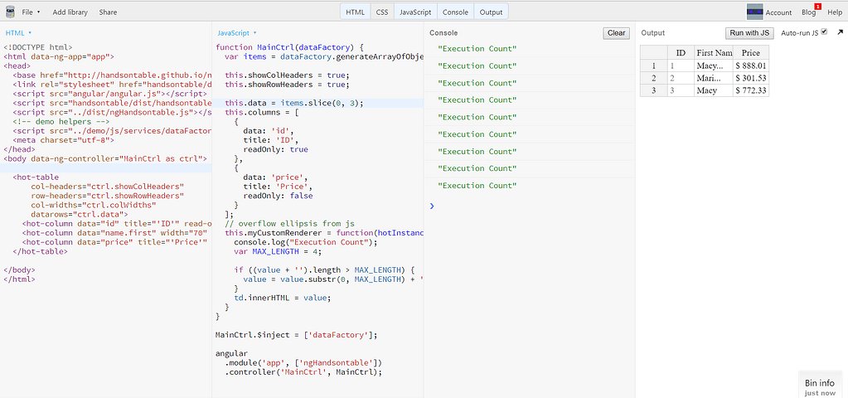Screen dimensions: 848x398
Task: Toggle the HTML panel button
Action: click(x=355, y=12)
